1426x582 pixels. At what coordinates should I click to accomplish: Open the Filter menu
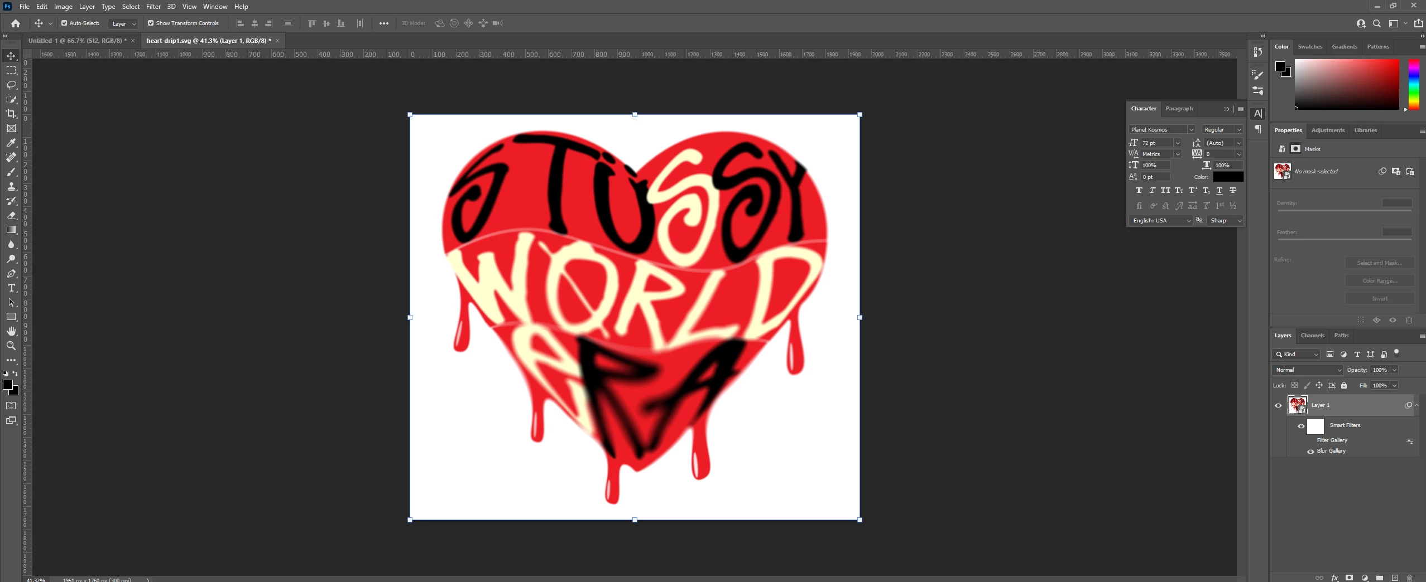coord(153,7)
